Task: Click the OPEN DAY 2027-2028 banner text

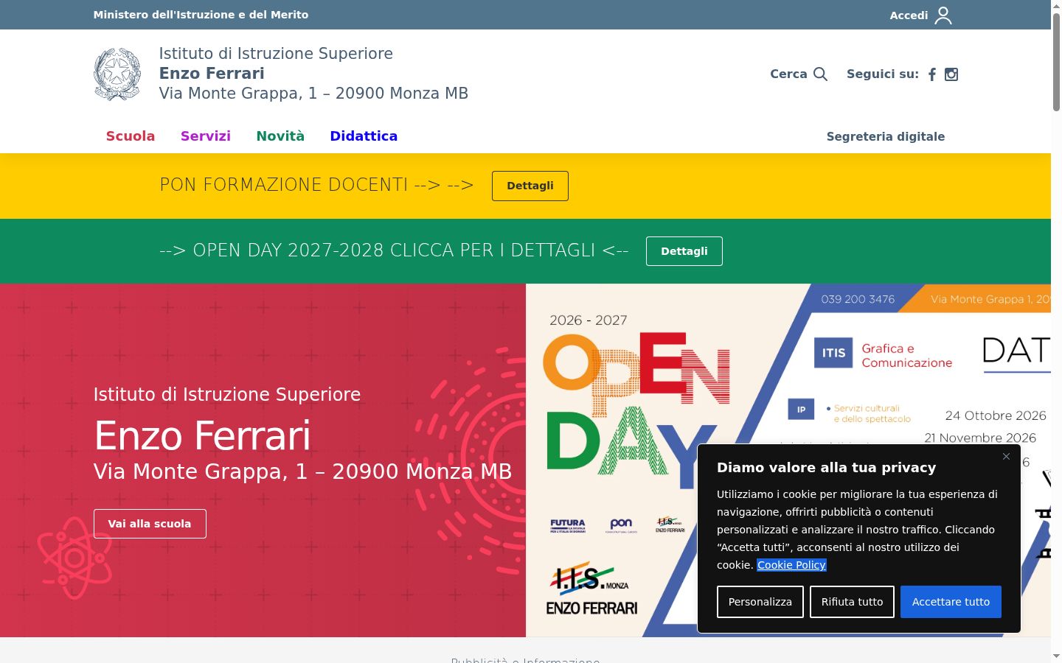Action: [395, 250]
